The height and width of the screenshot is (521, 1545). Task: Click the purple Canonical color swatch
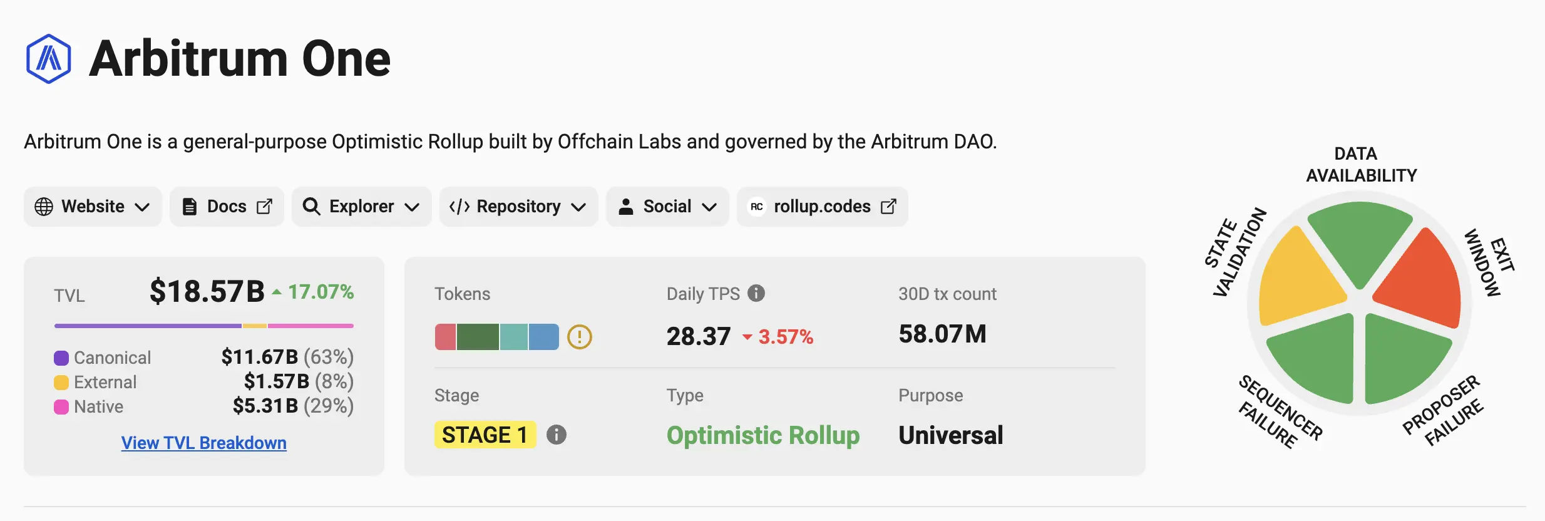61,358
